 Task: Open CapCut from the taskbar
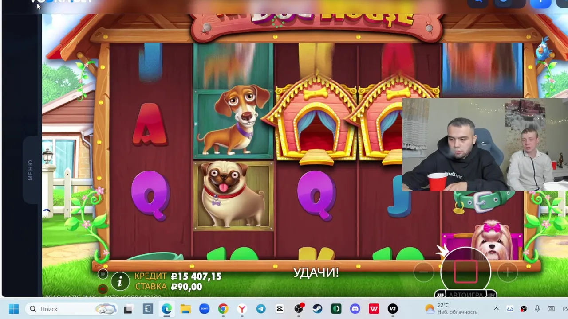(x=280, y=309)
